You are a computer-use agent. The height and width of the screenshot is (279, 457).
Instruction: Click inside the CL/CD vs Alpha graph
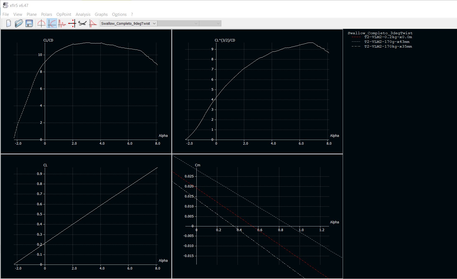click(x=100, y=92)
